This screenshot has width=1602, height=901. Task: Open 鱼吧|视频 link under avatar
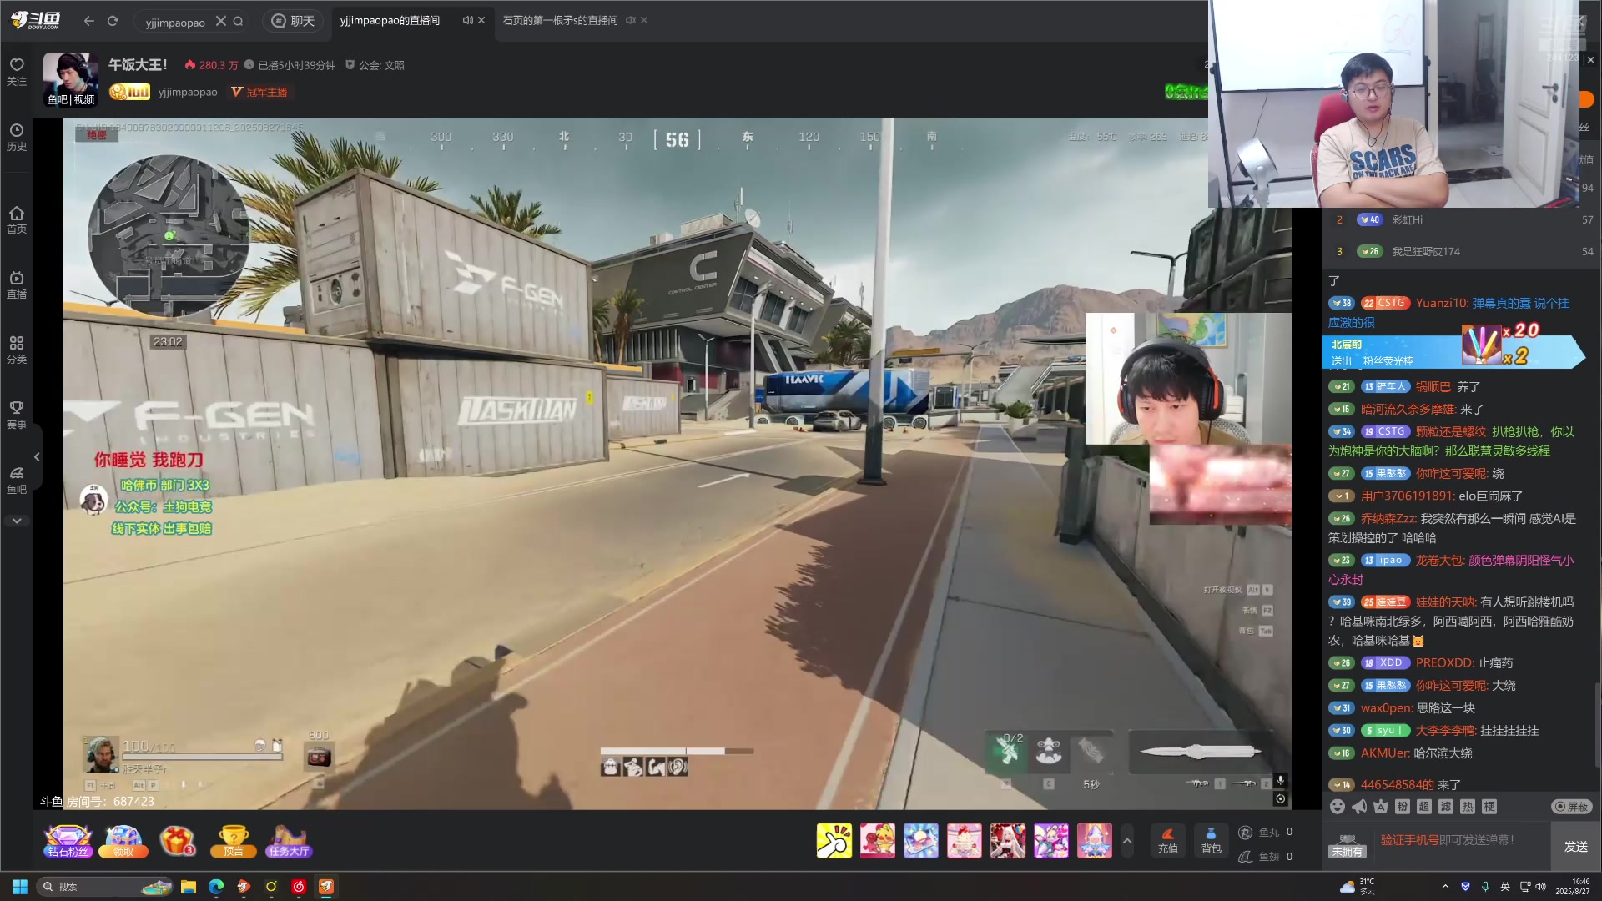[x=71, y=99]
